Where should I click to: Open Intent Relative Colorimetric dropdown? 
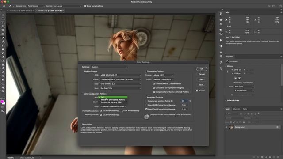click(163, 79)
